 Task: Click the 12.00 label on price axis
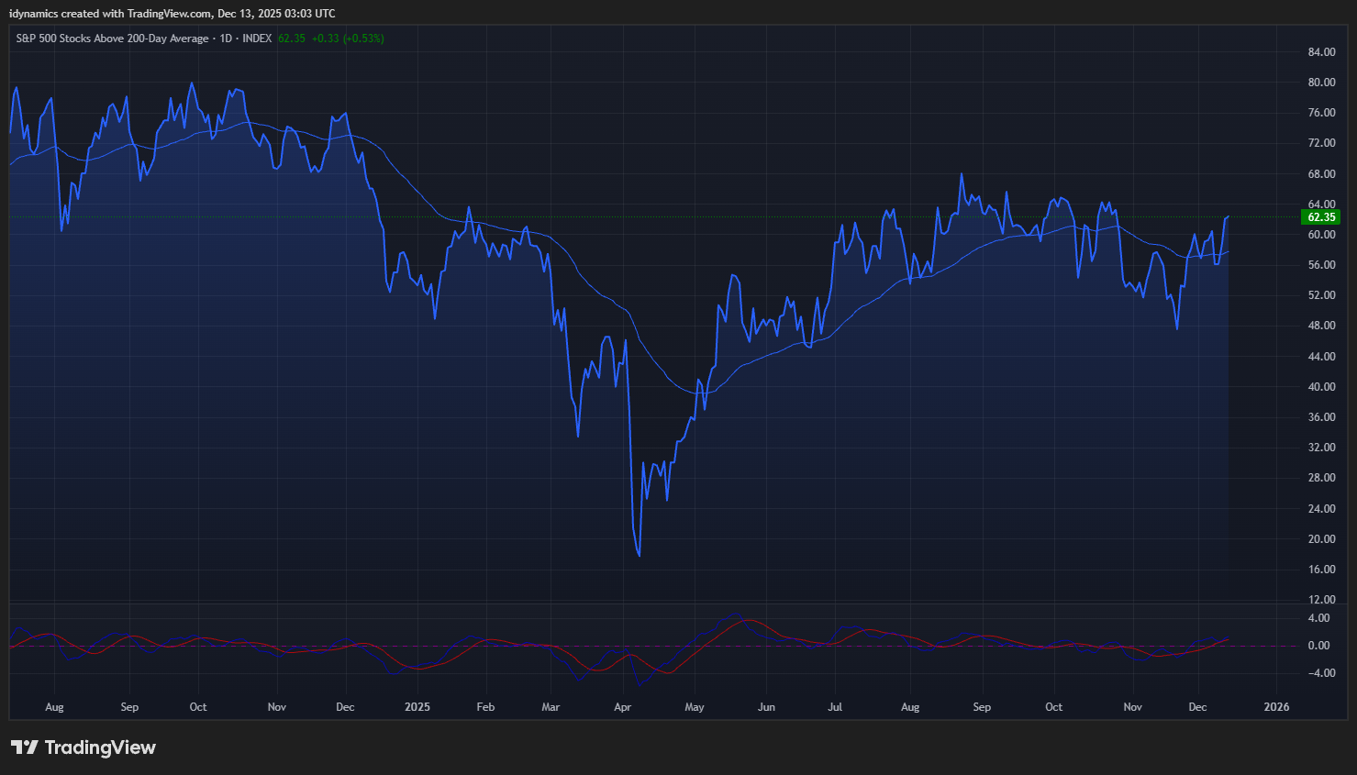click(1321, 600)
